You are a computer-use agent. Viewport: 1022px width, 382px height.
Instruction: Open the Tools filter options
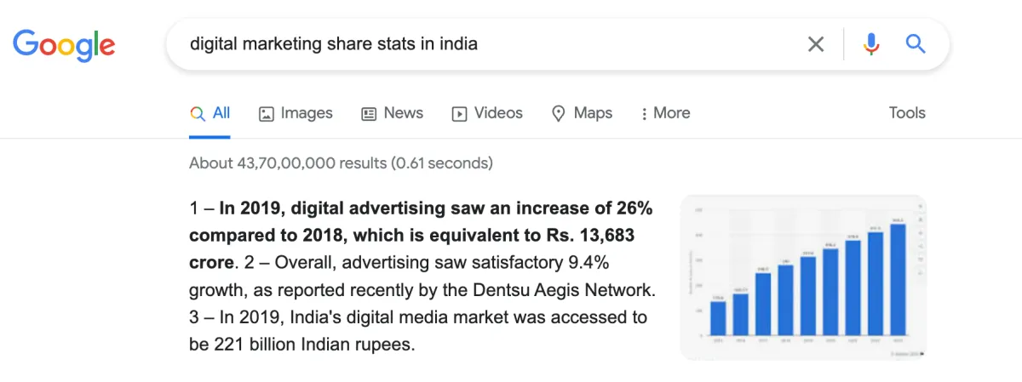coord(907,113)
